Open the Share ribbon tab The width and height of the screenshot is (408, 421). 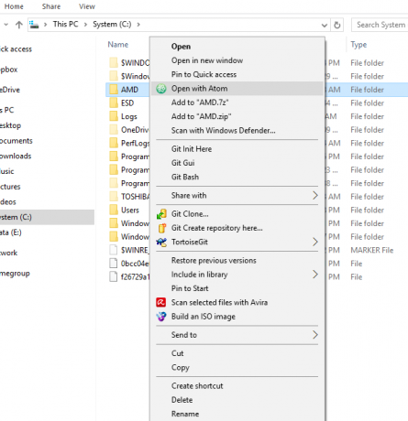[x=51, y=6]
